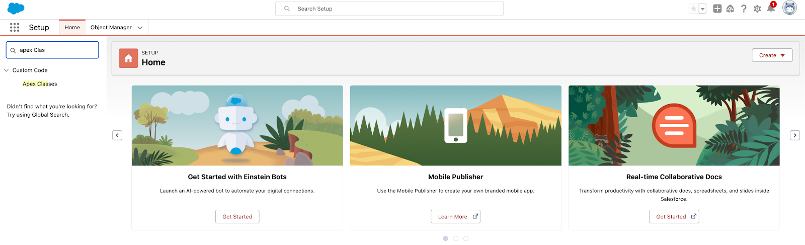Open the Setup gear icon
Screen dimensions: 805x245
point(757,9)
